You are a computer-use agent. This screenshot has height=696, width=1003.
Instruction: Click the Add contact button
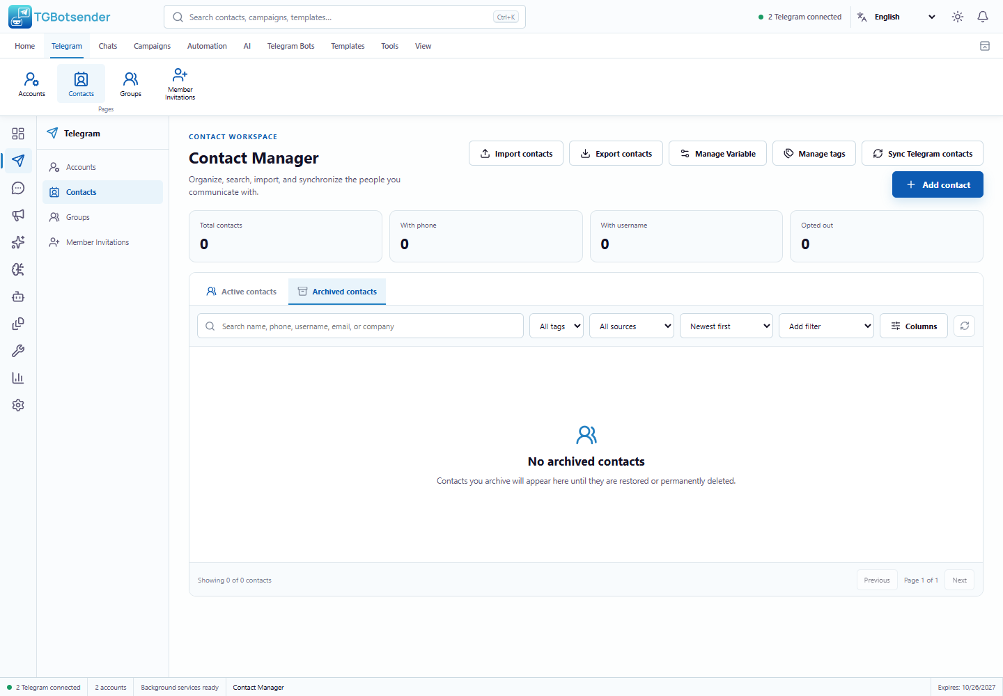pos(938,184)
